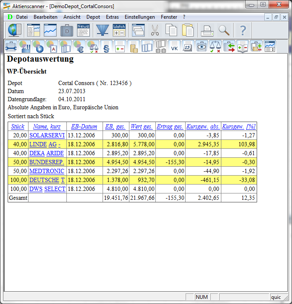Open the Extras menu
This screenshot has width=292, height=304.
[x=112, y=17]
